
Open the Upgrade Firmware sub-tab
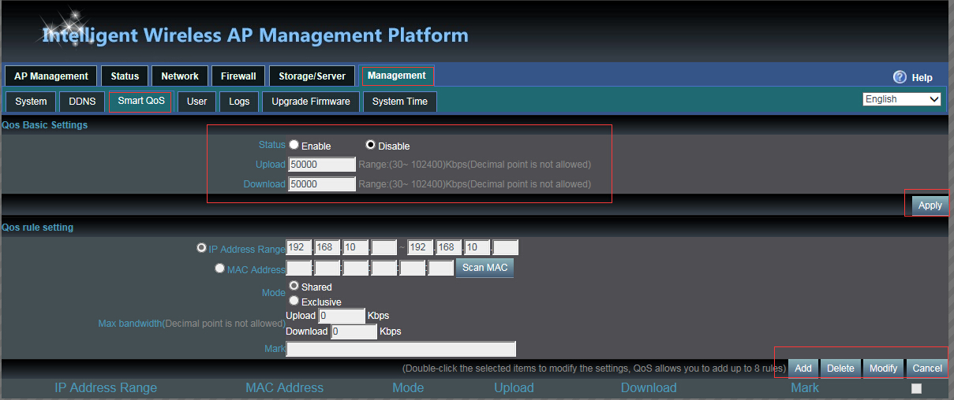311,102
